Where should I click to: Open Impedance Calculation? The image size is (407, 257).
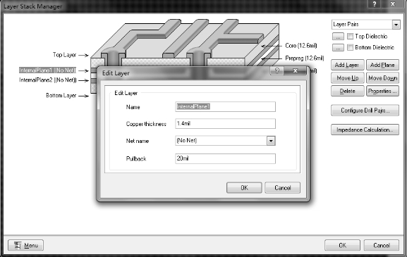[x=365, y=130]
